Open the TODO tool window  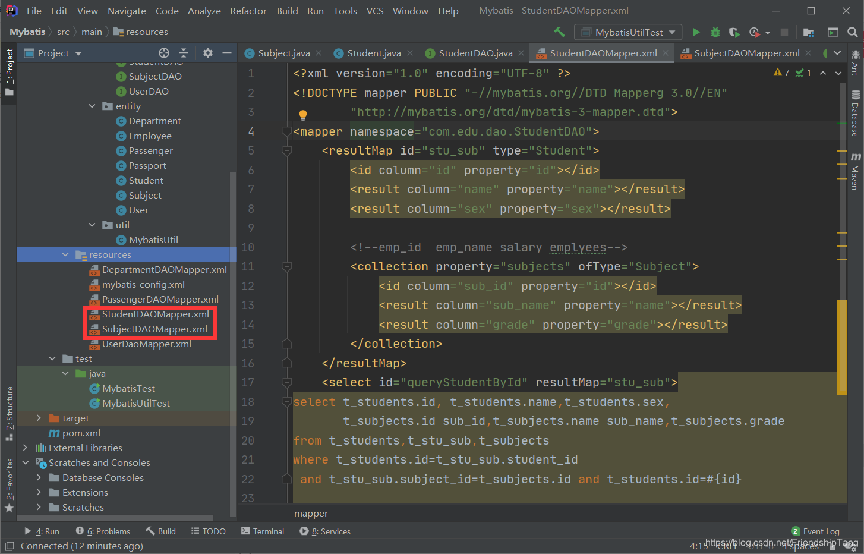click(x=208, y=531)
